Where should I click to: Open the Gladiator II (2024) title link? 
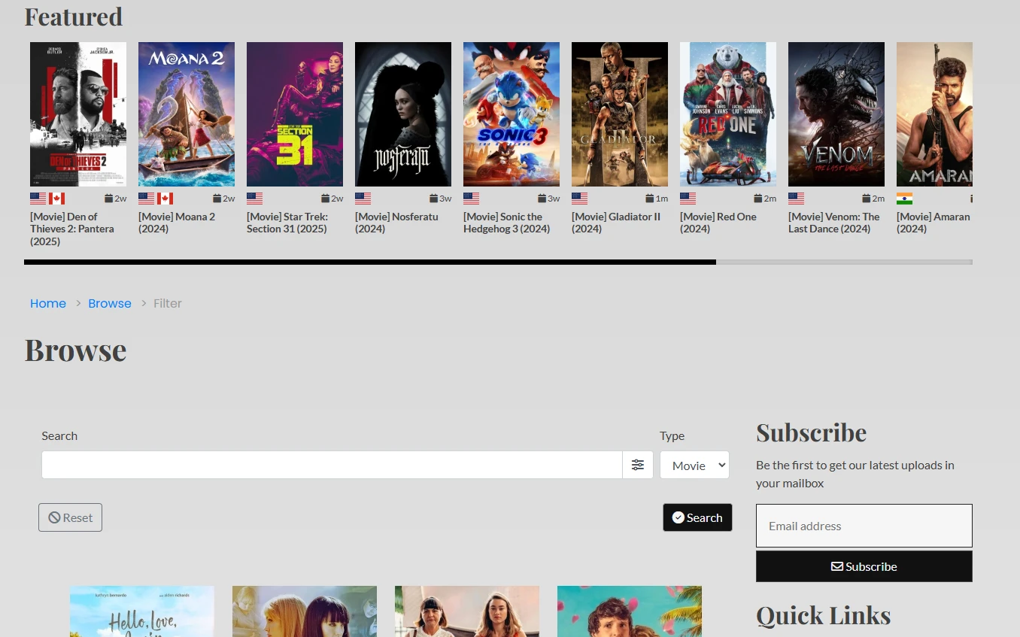pos(615,223)
